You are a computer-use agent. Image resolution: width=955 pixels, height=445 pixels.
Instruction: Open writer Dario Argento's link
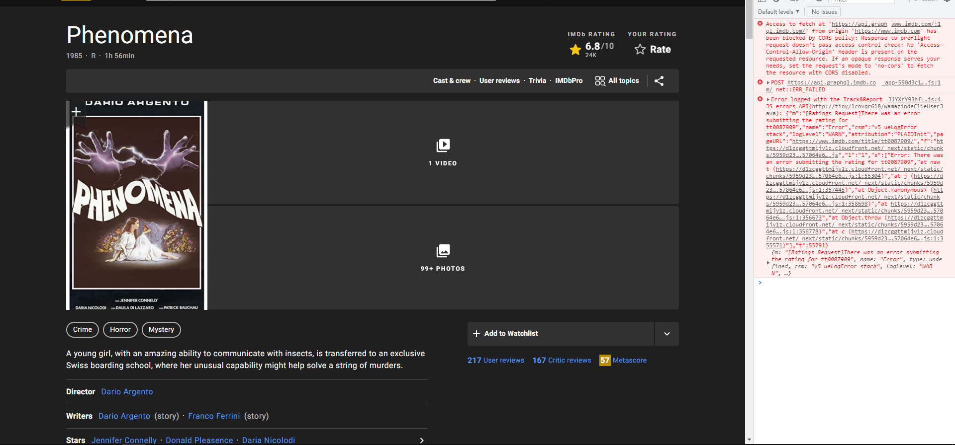click(x=124, y=416)
